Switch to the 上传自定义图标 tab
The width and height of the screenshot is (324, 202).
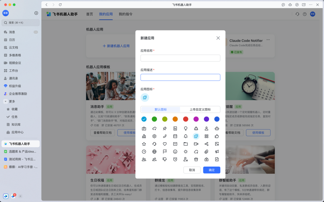[x=200, y=109]
